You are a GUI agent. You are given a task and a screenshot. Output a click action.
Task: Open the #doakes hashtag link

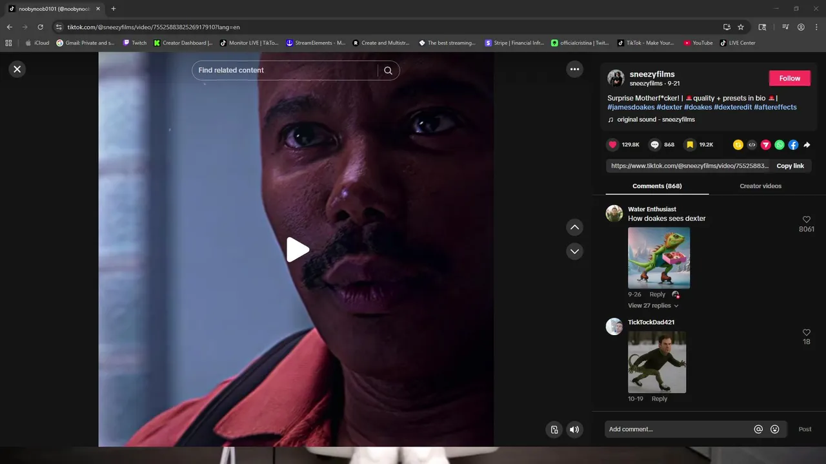698,107
